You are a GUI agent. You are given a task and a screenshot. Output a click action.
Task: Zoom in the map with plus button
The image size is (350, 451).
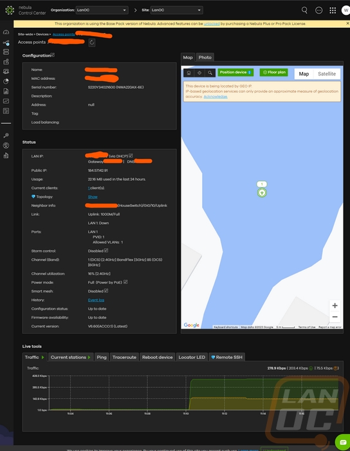(335, 305)
